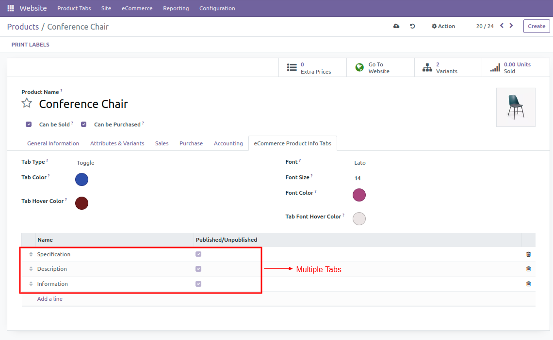Viewport: 553px width, 340px height.
Task: Click Go To Website globe button
Action: point(380,68)
